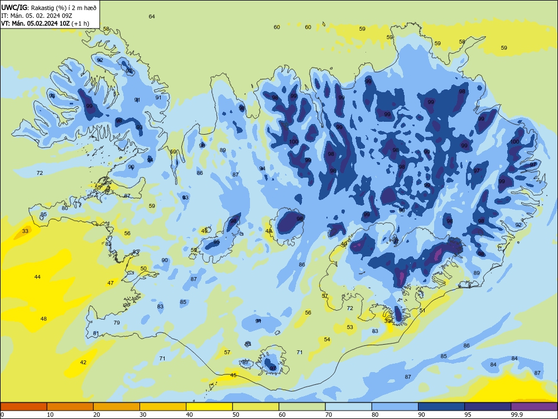
Task: Pick the 50–60 yellow-green legend swatch
Action: pyautogui.click(x=256, y=407)
